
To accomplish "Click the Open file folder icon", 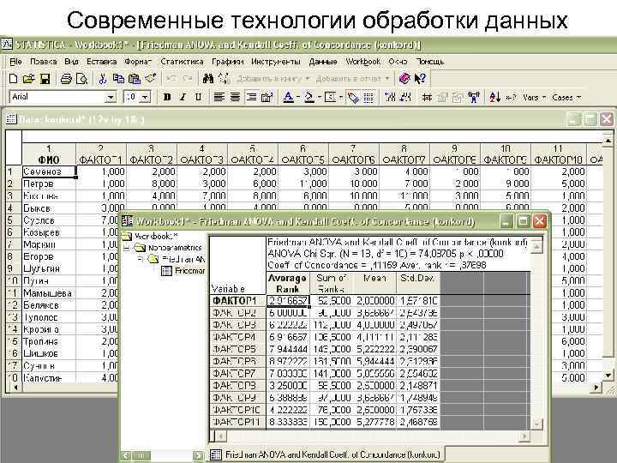I will [x=29, y=79].
